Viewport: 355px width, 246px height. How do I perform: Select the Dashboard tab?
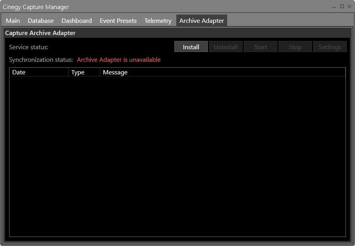[x=77, y=20]
